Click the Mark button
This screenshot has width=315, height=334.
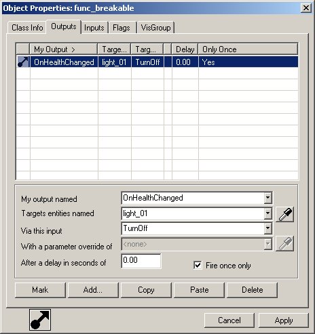(x=40, y=290)
